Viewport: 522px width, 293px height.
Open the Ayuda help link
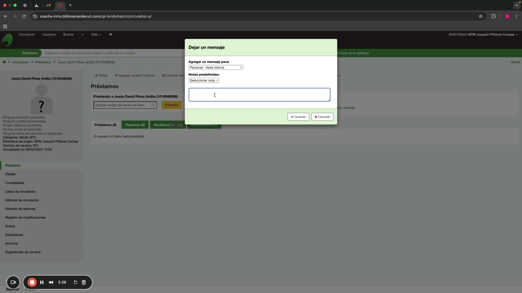pyautogui.click(x=515, y=62)
